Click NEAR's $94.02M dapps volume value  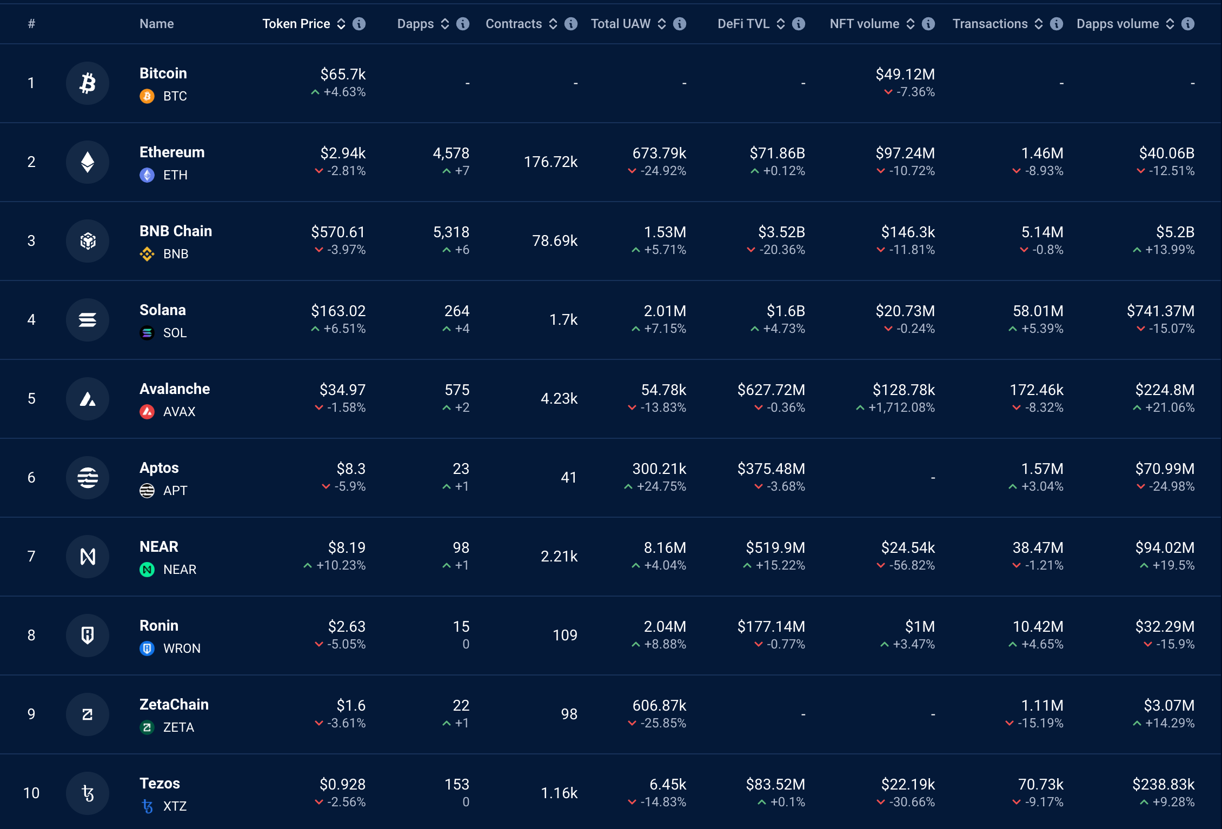pos(1165,547)
